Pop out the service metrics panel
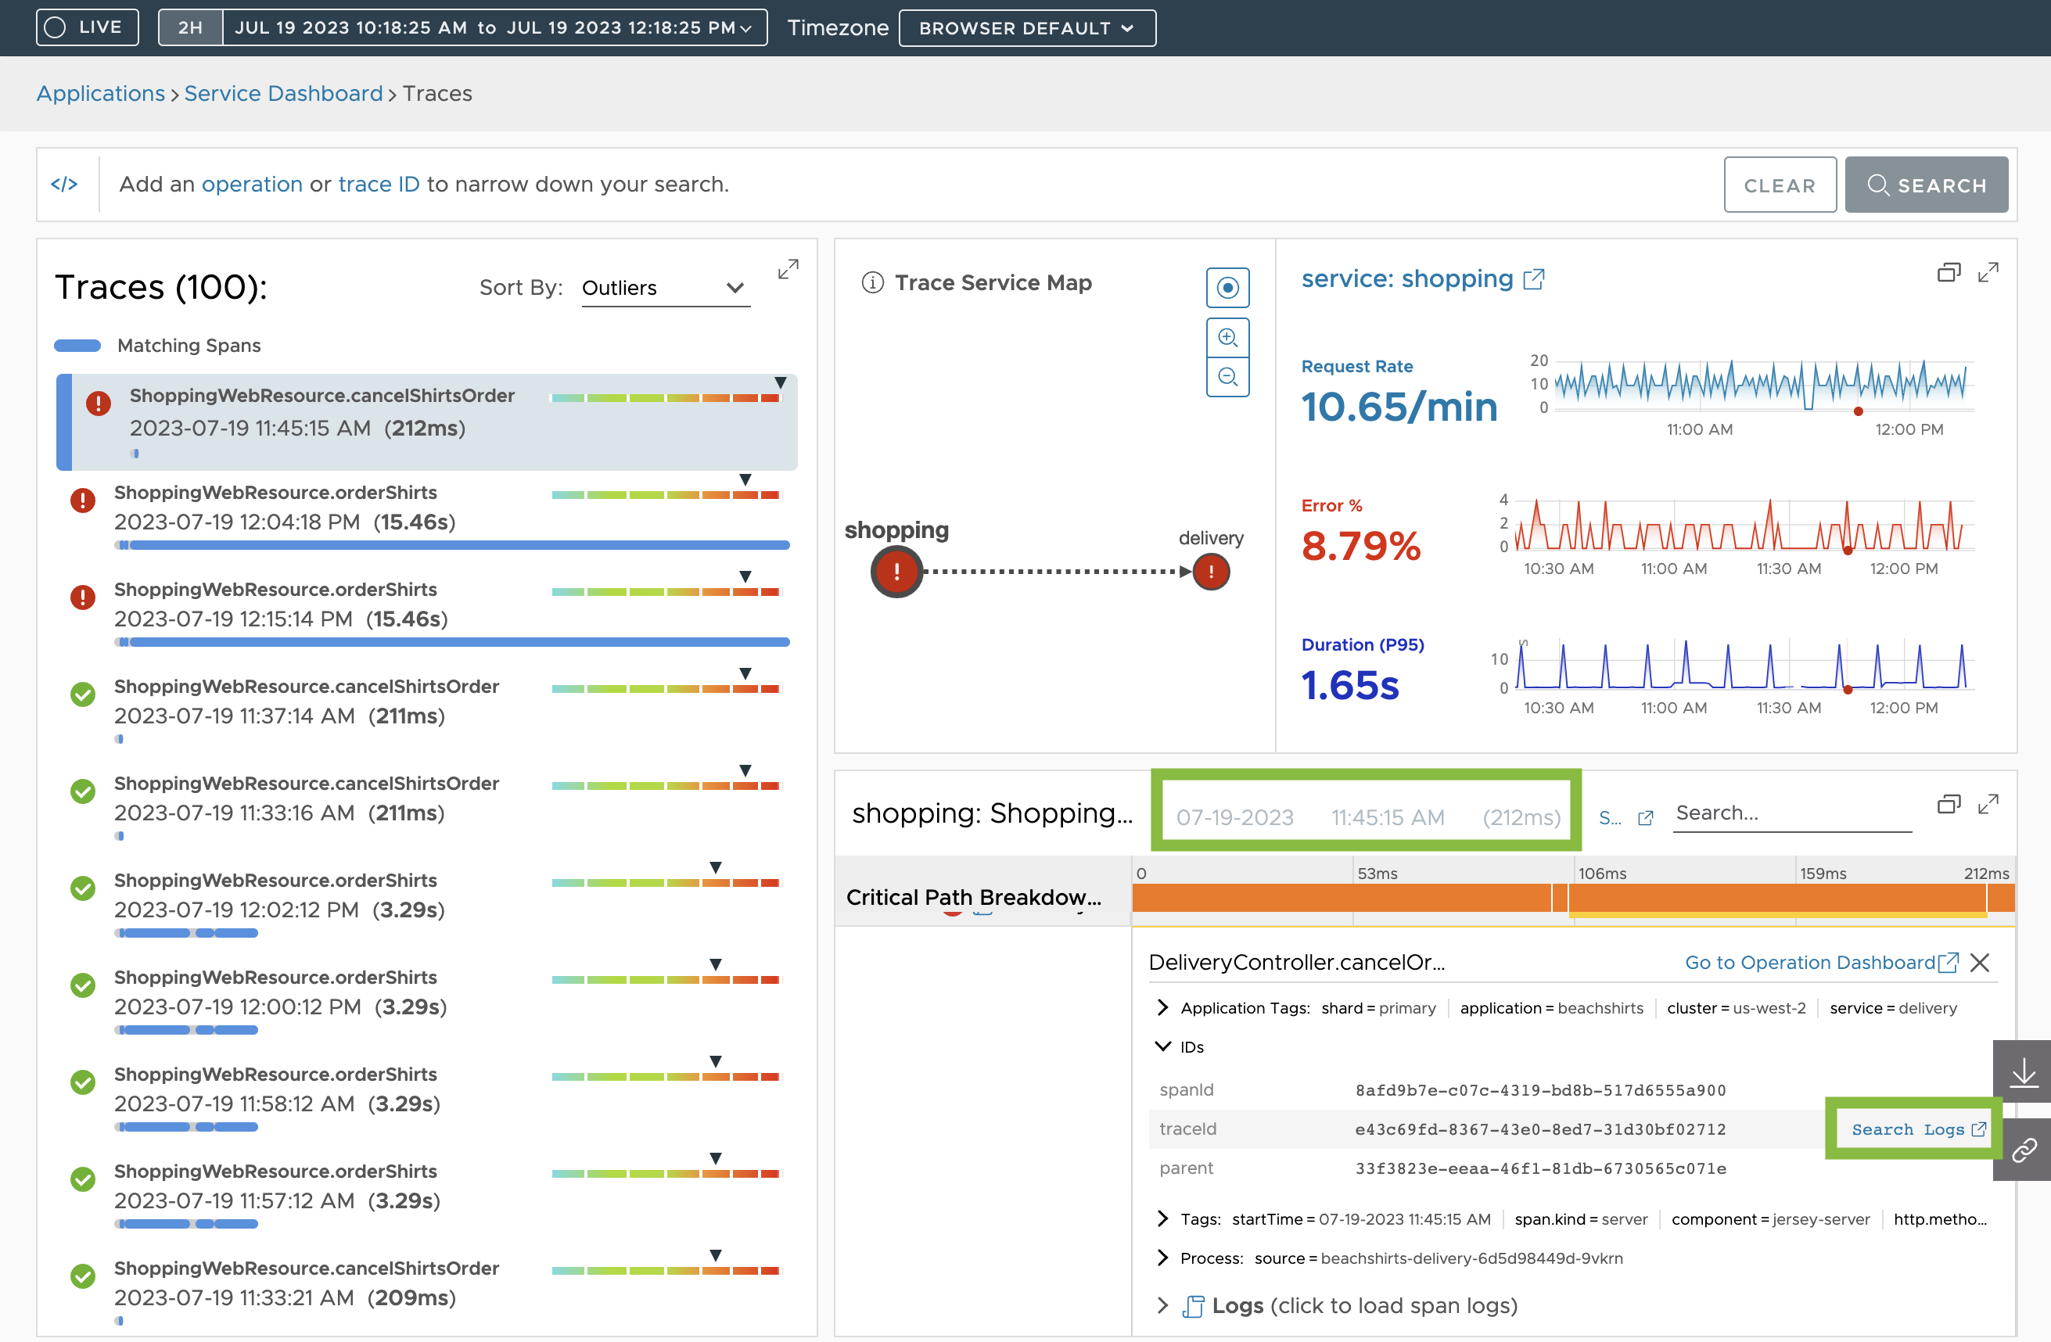This screenshot has height=1342, width=2051. [x=1949, y=272]
